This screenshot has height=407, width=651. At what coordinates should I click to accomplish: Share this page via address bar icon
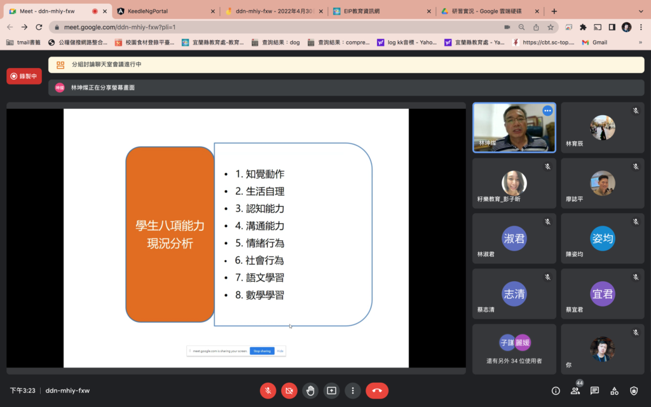[x=536, y=27]
